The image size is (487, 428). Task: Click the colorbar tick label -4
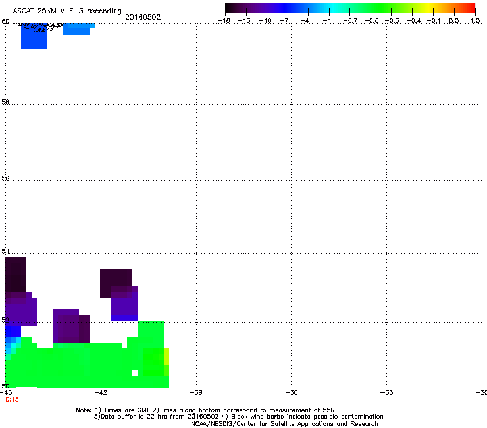click(305, 21)
